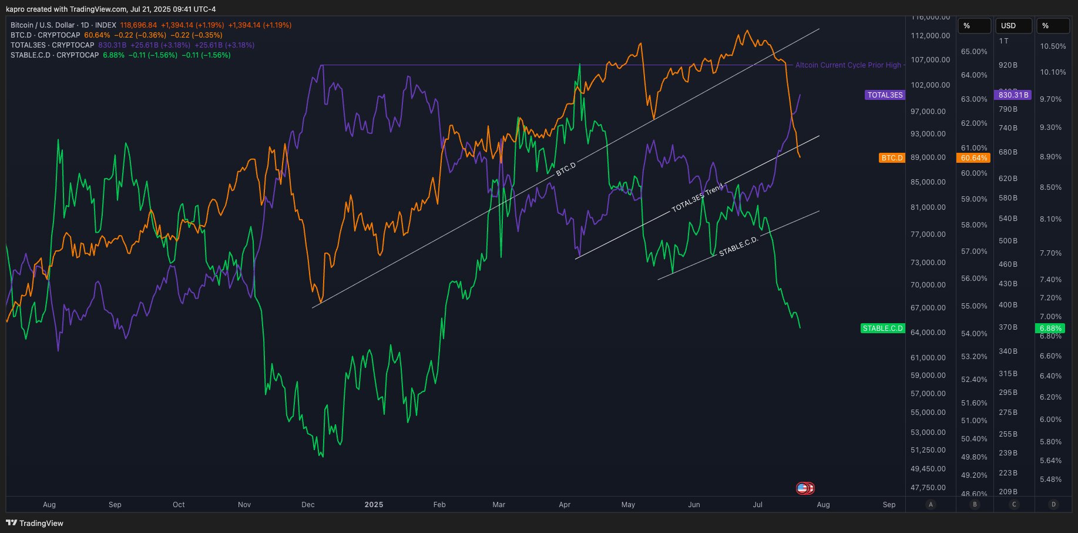The height and width of the screenshot is (533, 1078).
Task: Click the green STABLE.C.D series label
Action: point(882,328)
